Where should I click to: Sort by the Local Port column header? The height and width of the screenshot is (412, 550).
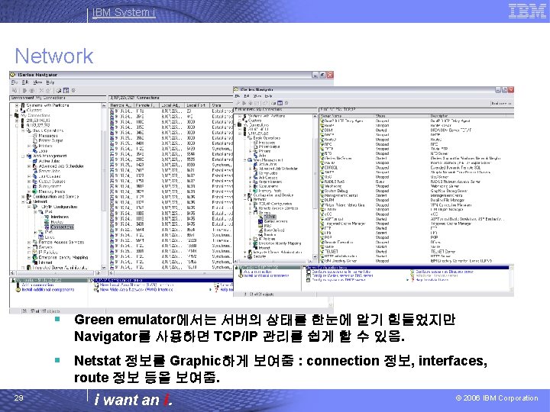point(197,105)
